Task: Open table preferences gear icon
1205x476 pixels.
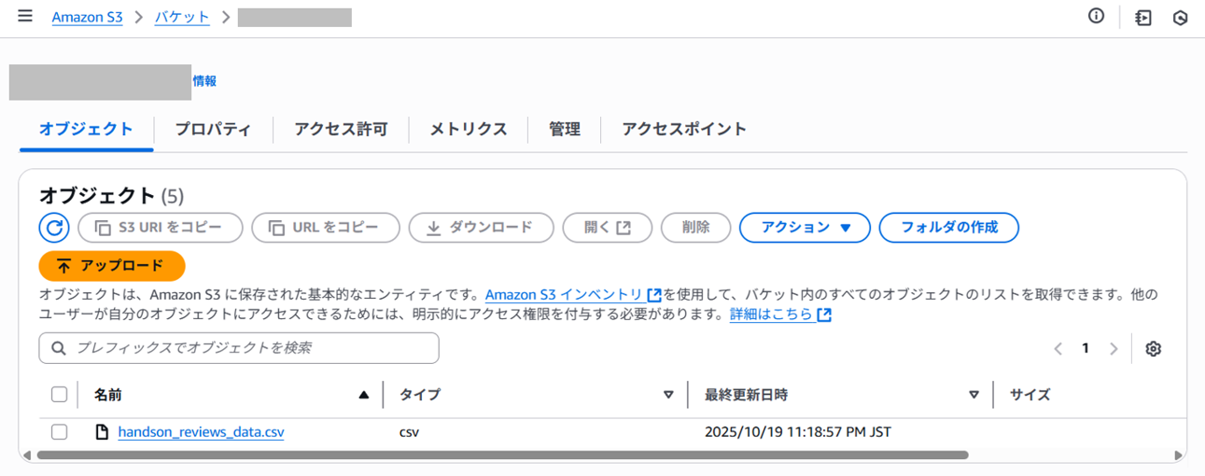Action: 1153,348
